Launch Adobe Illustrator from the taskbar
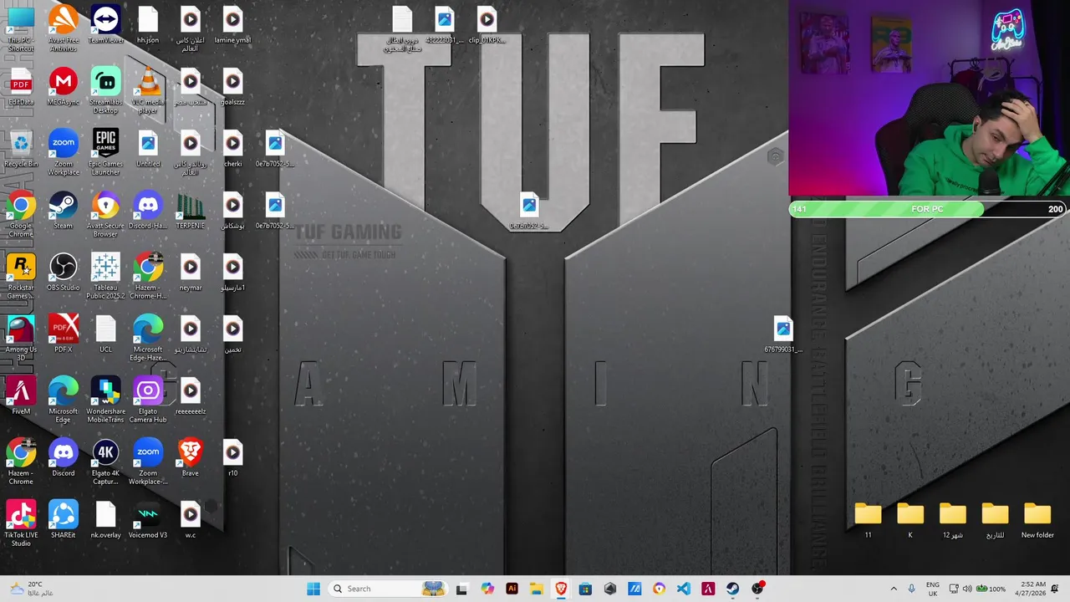 [x=512, y=589]
